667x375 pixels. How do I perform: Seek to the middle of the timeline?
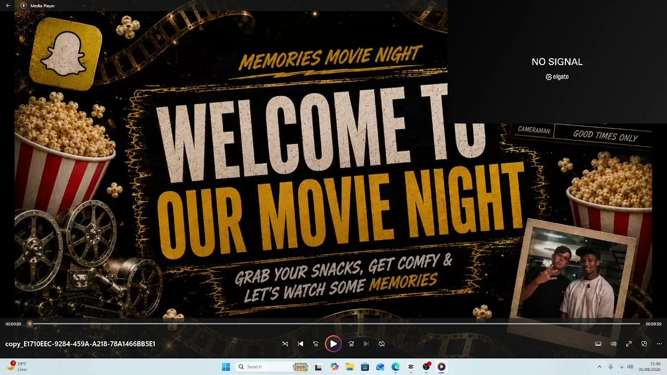(x=335, y=324)
